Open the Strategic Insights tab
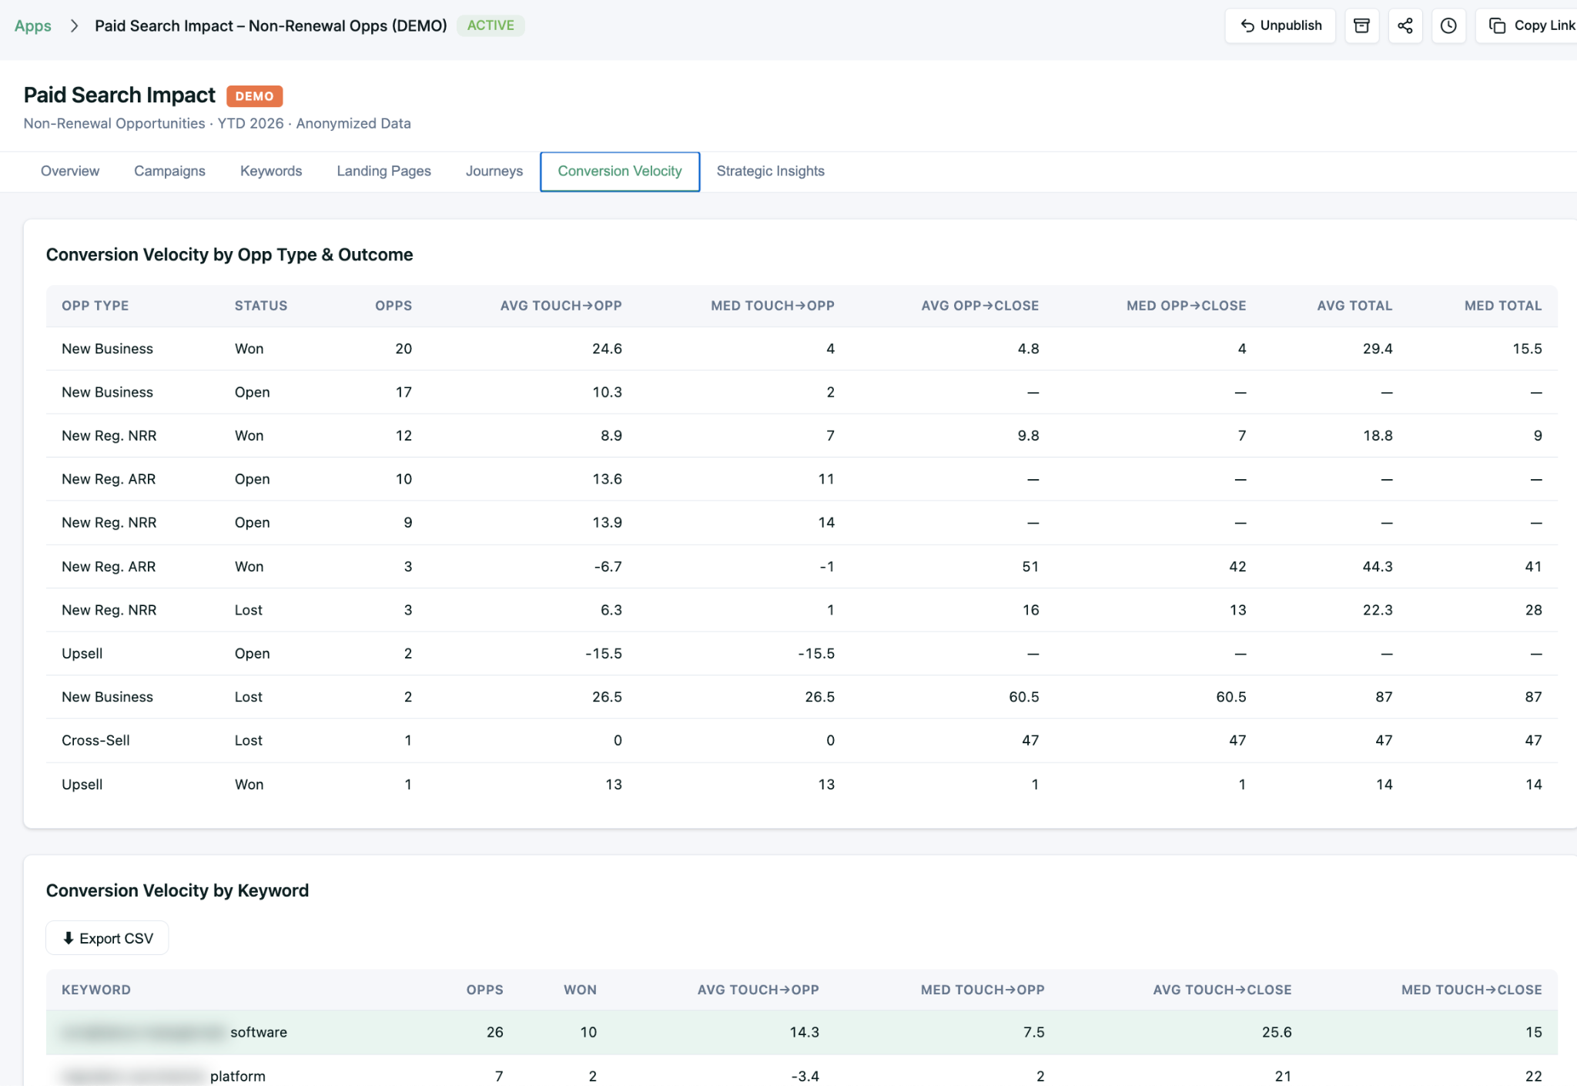1577x1086 pixels. [770, 171]
